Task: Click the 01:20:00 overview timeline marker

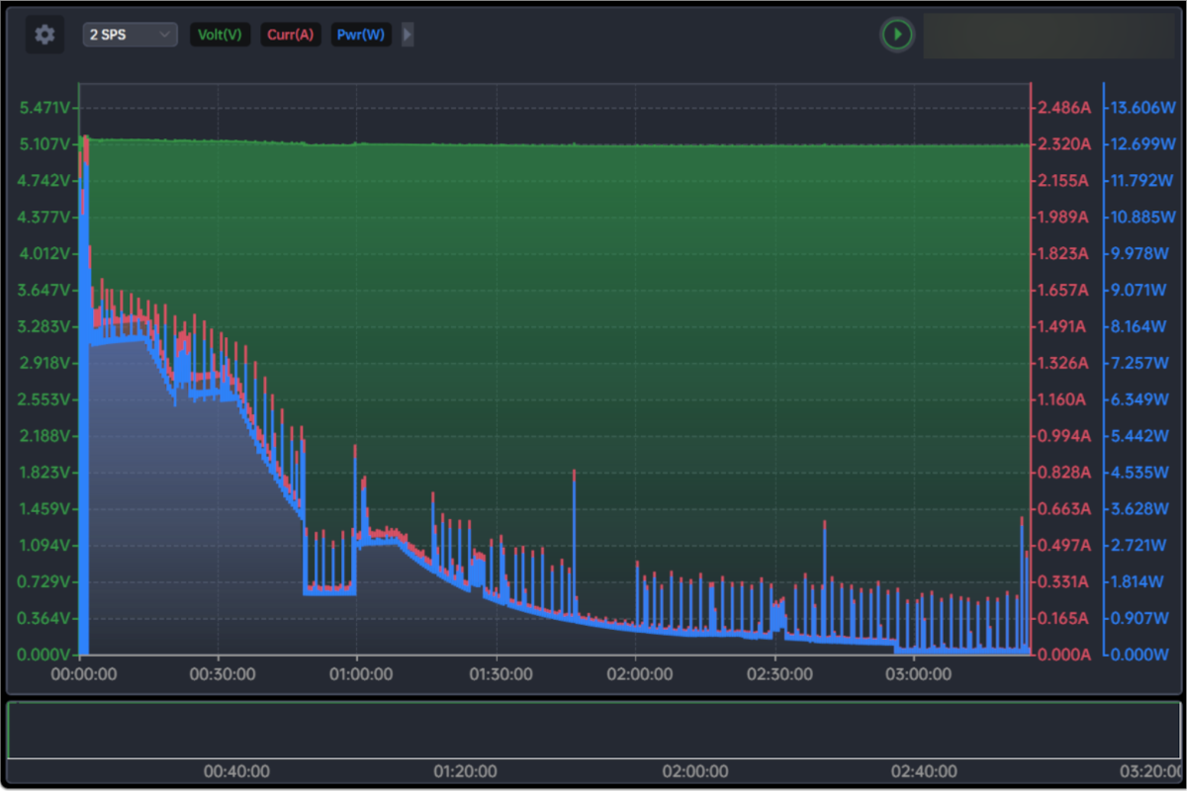Action: [x=466, y=771]
